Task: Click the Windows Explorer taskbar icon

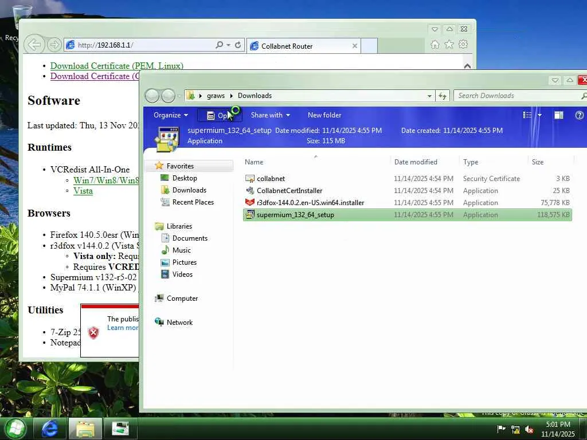Action: 85,429
